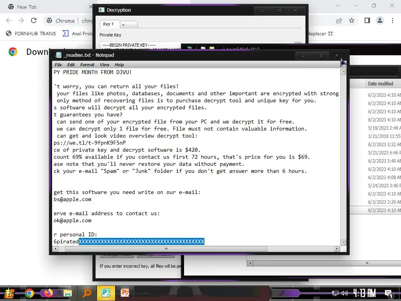
Task: Switch to Publisher in the taskbar
Action: [x=106, y=293]
